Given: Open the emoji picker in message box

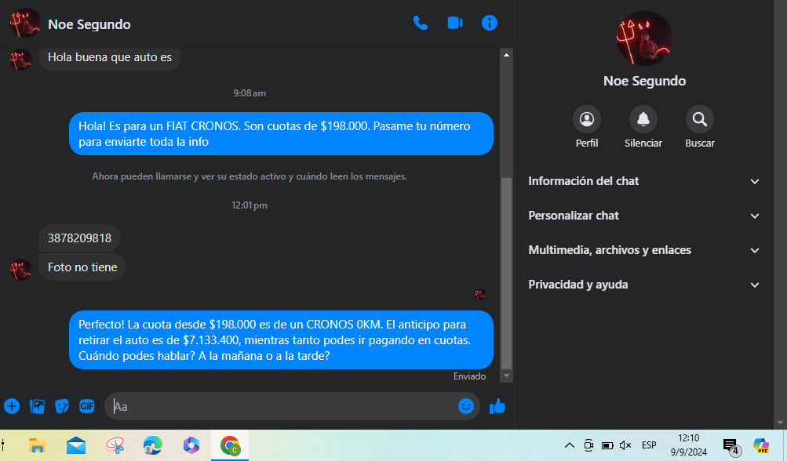Looking at the screenshot, I should (466, 406).
